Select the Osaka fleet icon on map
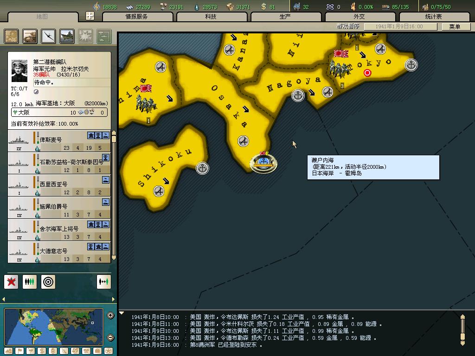Screen dimensions: 475x356 coord(263,162)
